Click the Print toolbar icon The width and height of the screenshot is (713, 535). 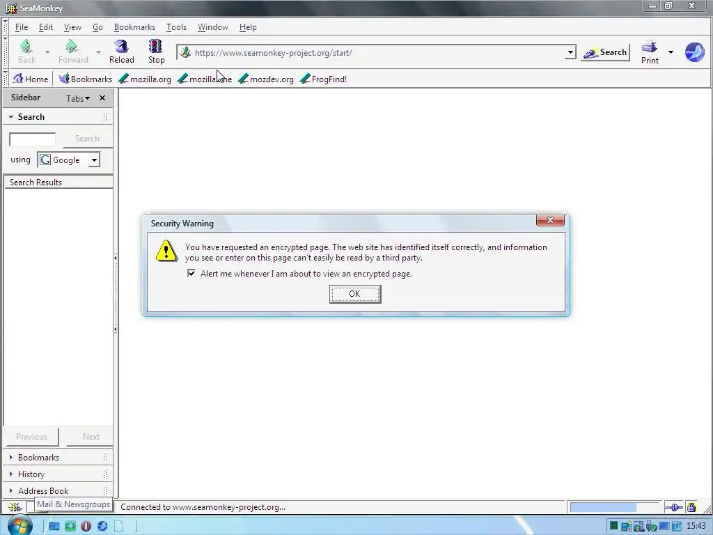pyautogui.click(x=650, y=52)
